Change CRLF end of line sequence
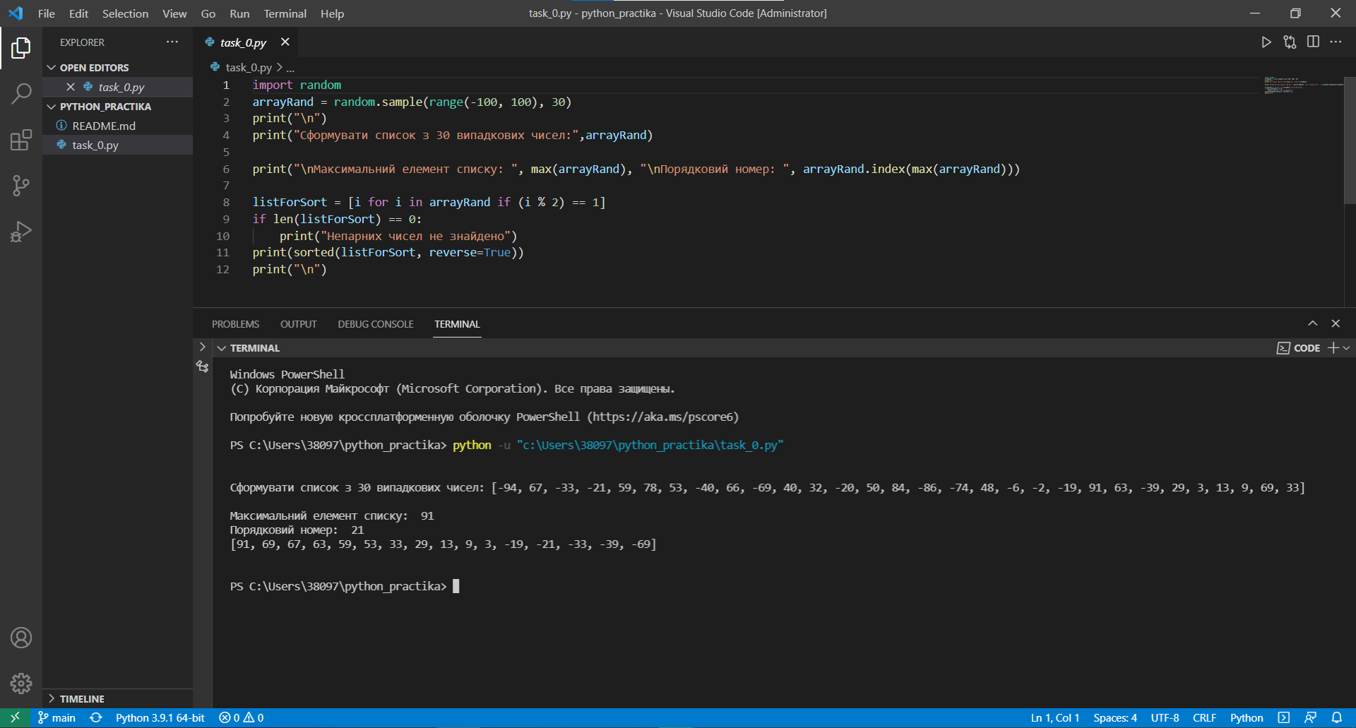Screen dimensions: 1356x728 tap(1204, 717)
